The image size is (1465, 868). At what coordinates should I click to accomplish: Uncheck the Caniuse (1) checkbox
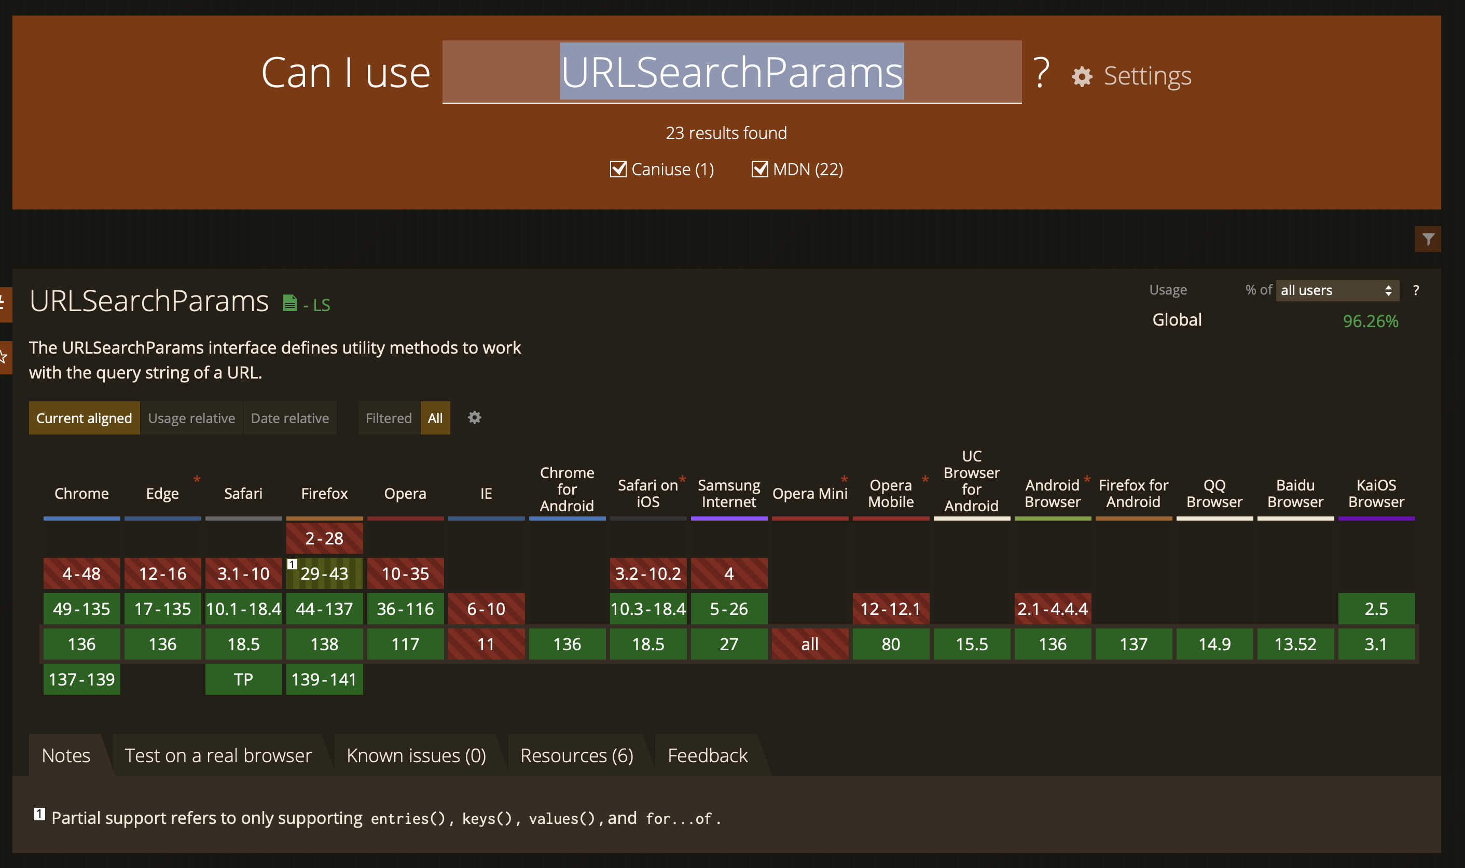pos(618,169)
